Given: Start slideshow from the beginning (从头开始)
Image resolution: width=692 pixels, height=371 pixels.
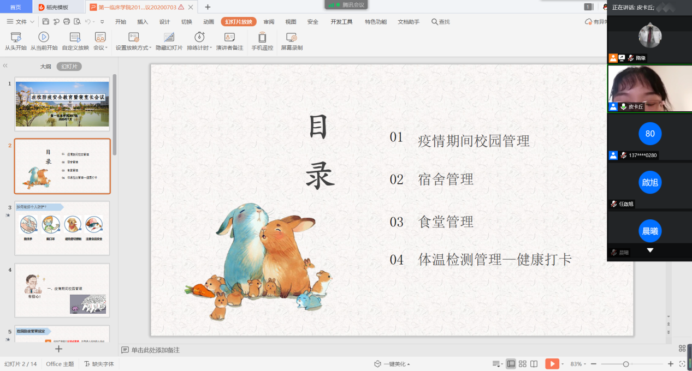Looking at the screenshot, I should coord(16,41).
